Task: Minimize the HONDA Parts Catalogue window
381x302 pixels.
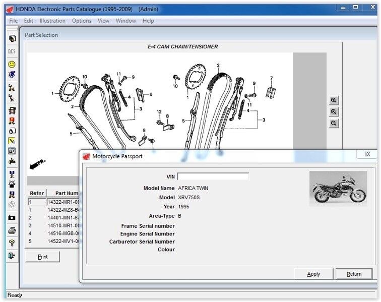Action: [343, 8]
